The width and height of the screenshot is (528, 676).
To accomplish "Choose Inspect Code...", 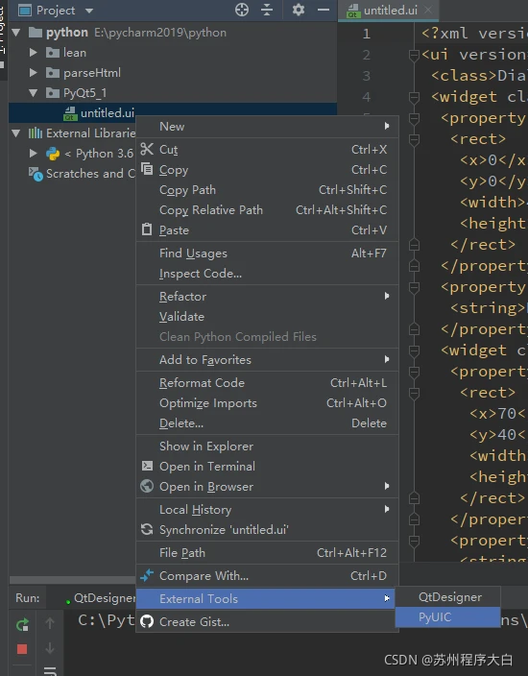I will (x=267, y=274).
